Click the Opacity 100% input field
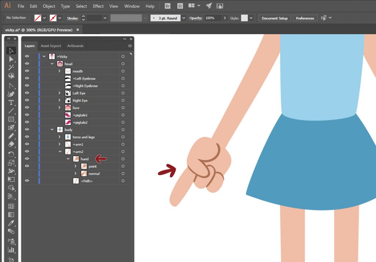This screenshot has width=376, height=262. click(x=213, y=18)
